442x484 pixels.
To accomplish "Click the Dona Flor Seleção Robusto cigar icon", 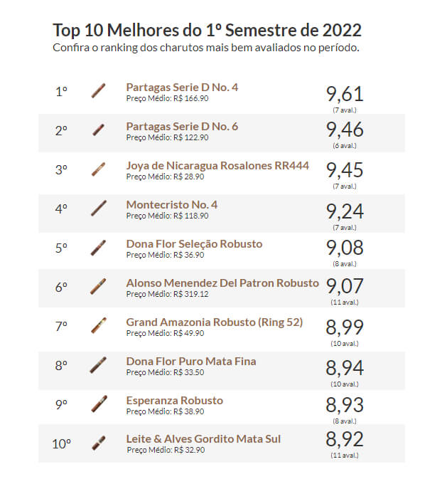I will [99, 248].
